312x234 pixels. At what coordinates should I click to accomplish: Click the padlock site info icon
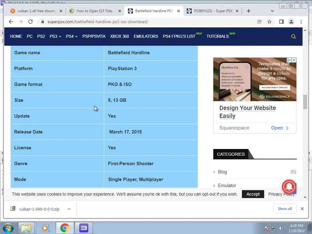pyautogui.click(x=42, y=22)
